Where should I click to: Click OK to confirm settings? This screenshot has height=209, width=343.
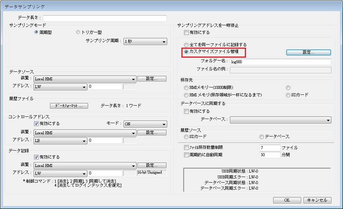287,200
